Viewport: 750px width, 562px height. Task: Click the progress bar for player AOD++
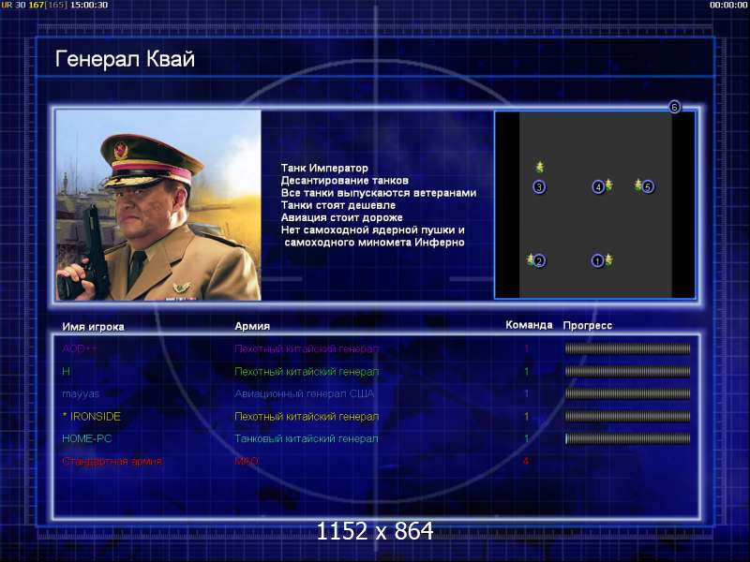point(627,348)
